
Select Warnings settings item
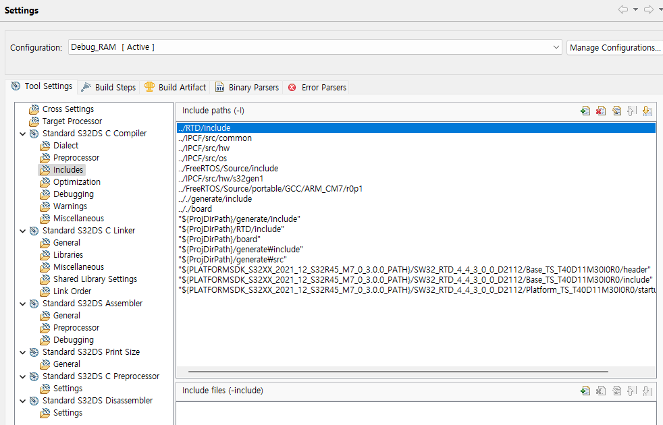70,206
